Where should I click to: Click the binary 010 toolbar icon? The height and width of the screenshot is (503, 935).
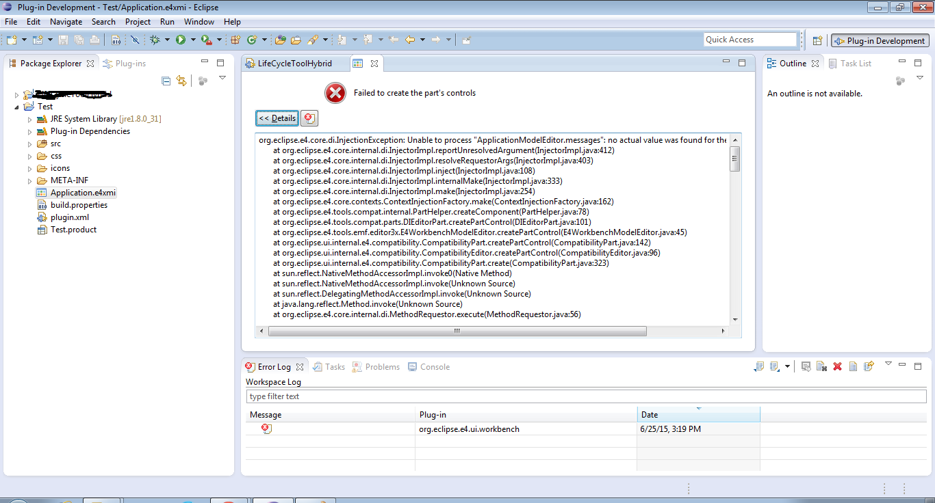tap(116, 40)
